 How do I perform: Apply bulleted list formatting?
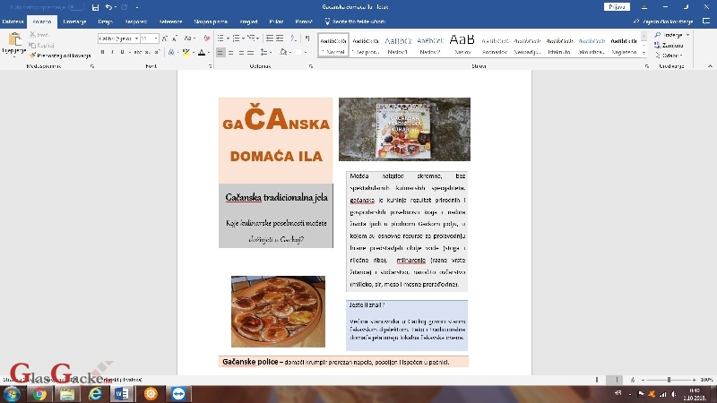click(x=221, y=38)
